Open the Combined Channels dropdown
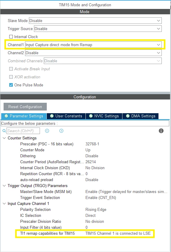The width and height of the screenshot is (171, 252). point(103,61)
